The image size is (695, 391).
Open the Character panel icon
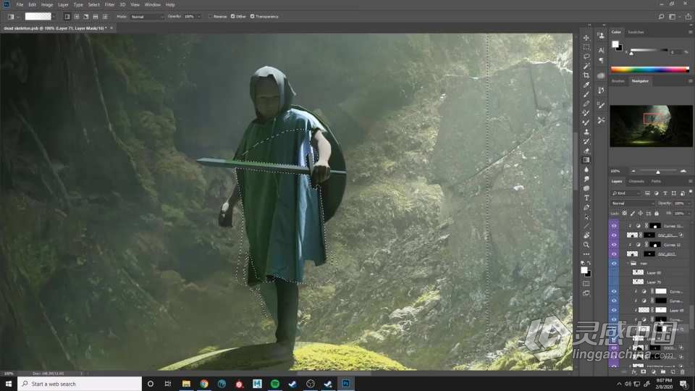[601, 50]
